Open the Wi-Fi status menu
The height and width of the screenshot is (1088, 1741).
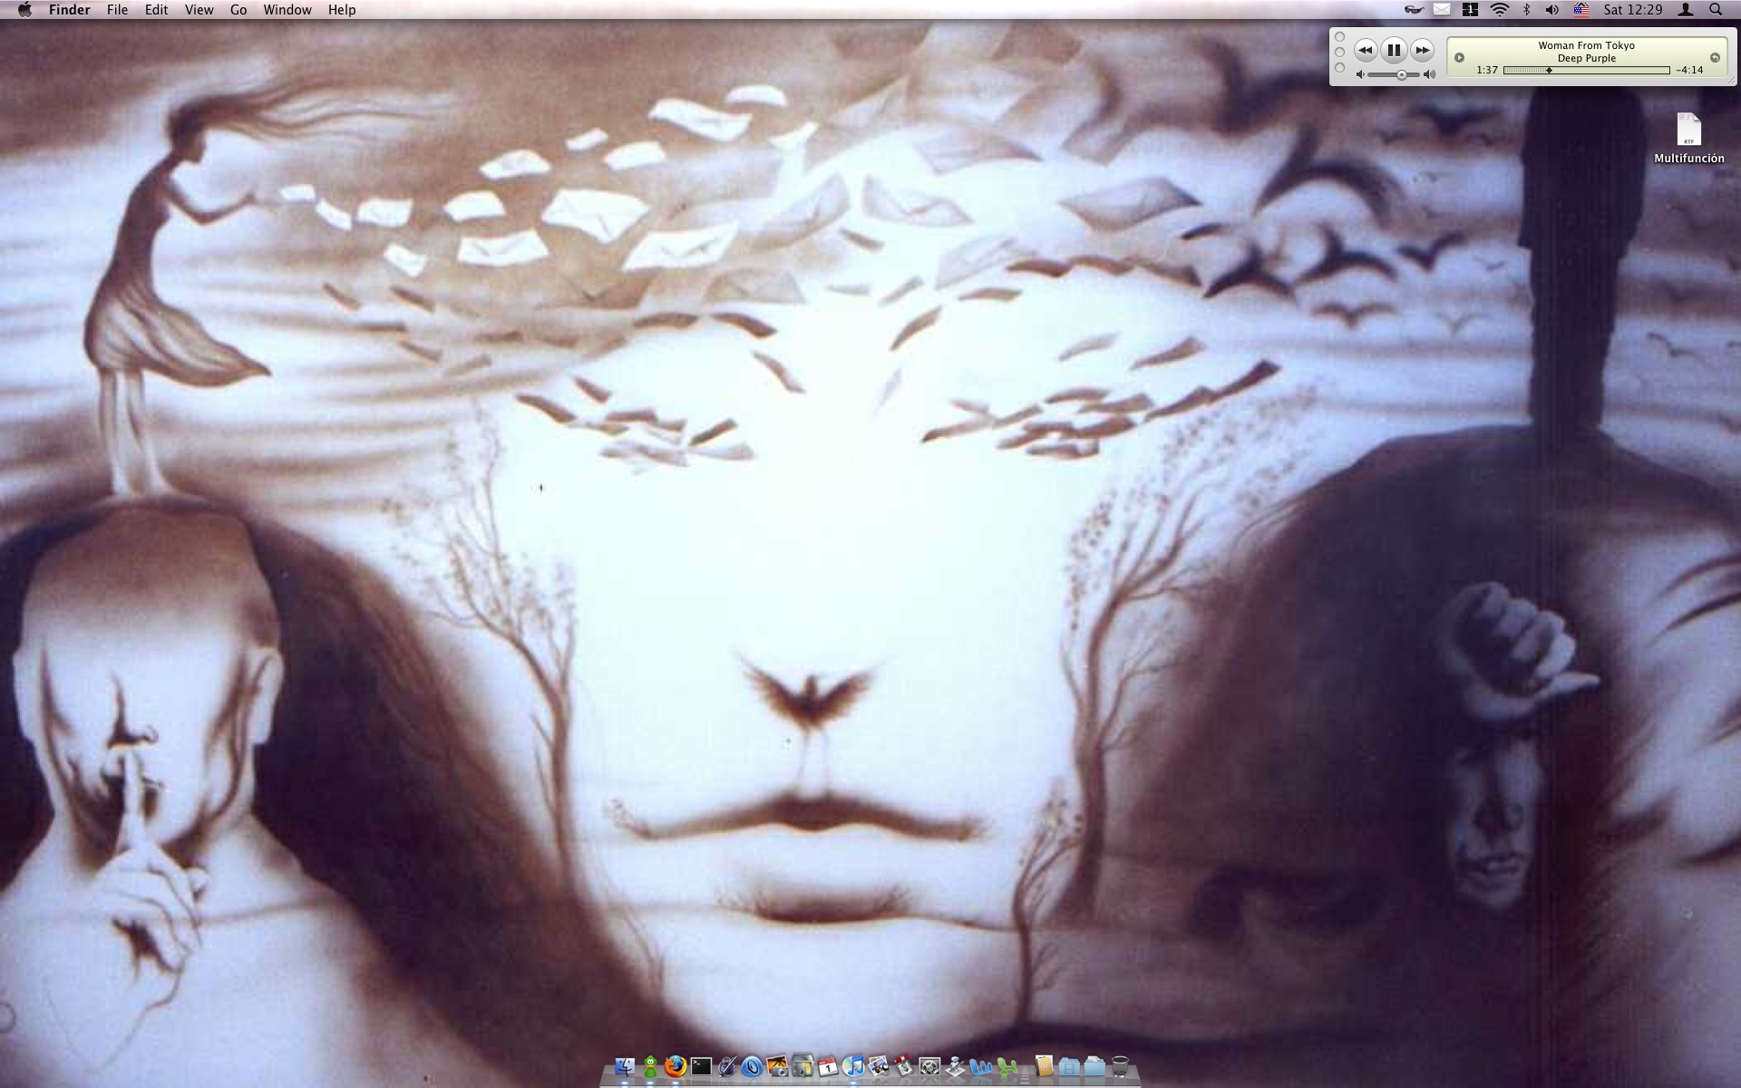coord(1500,10)
